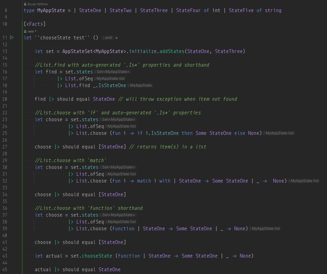Open the new * author annotation above line 11
The height and width of the screenshot is (274, 327).
click(32, 31)
